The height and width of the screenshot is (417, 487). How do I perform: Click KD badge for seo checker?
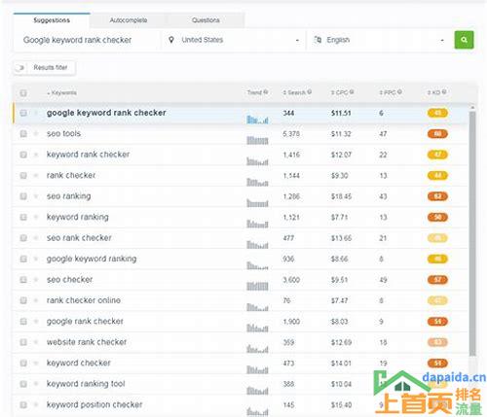pyautogui.click(x=437, y=280)
